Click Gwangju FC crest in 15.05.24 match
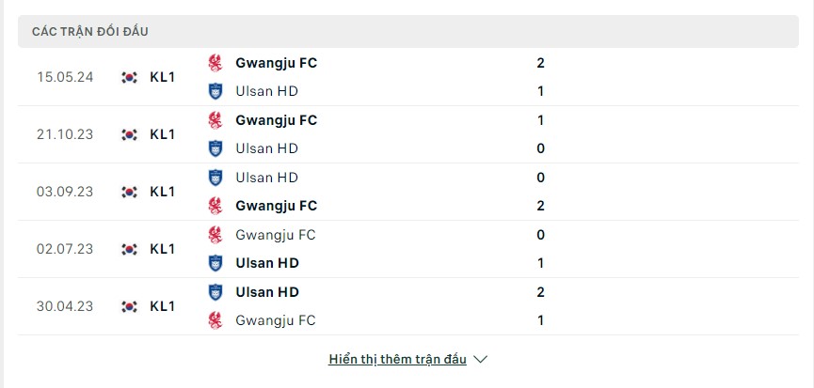This screenshot has height=388, width=814. [215, 63]
